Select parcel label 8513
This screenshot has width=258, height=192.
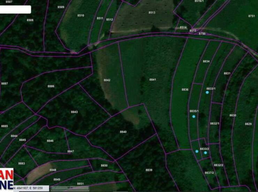(x=152, y=13)
